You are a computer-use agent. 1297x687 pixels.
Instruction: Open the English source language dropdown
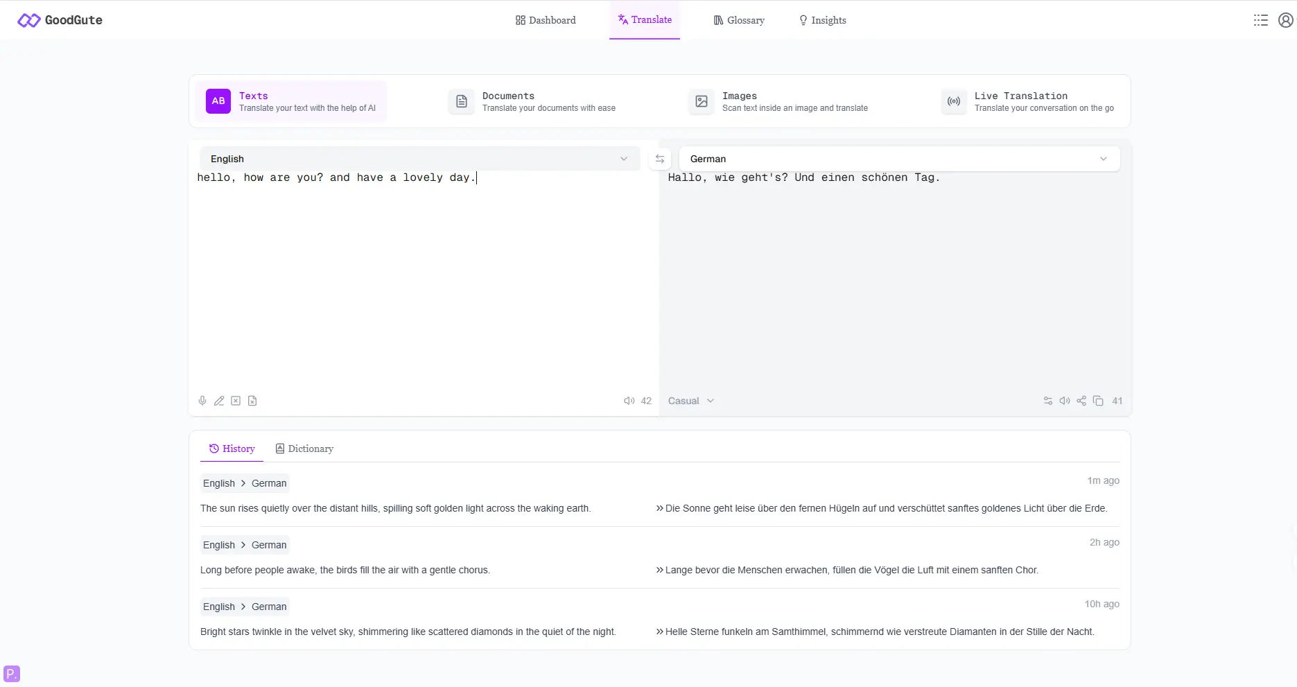click(419, 159)
